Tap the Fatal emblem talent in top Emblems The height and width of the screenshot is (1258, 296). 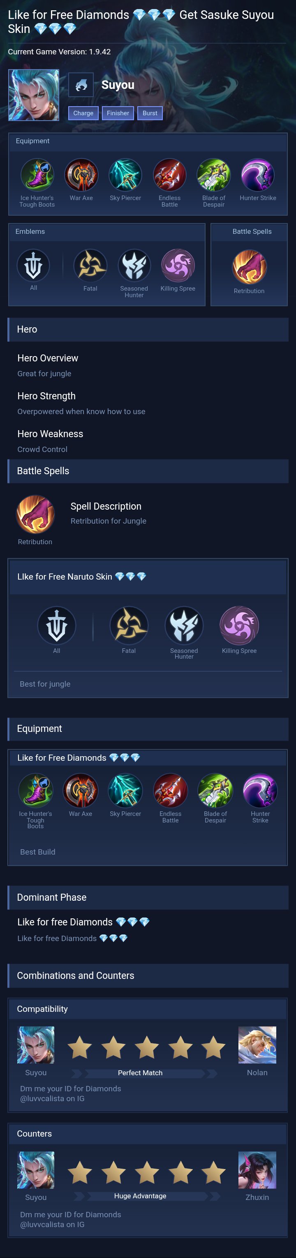click(90, 266)
